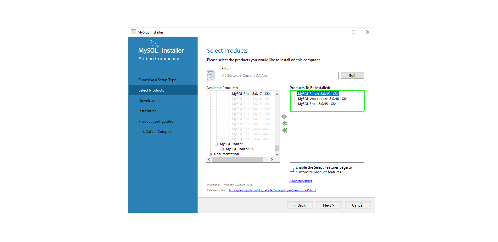Select the MySQL Router tree item
The height and width of the screenshot is (242, 498).
231,144
